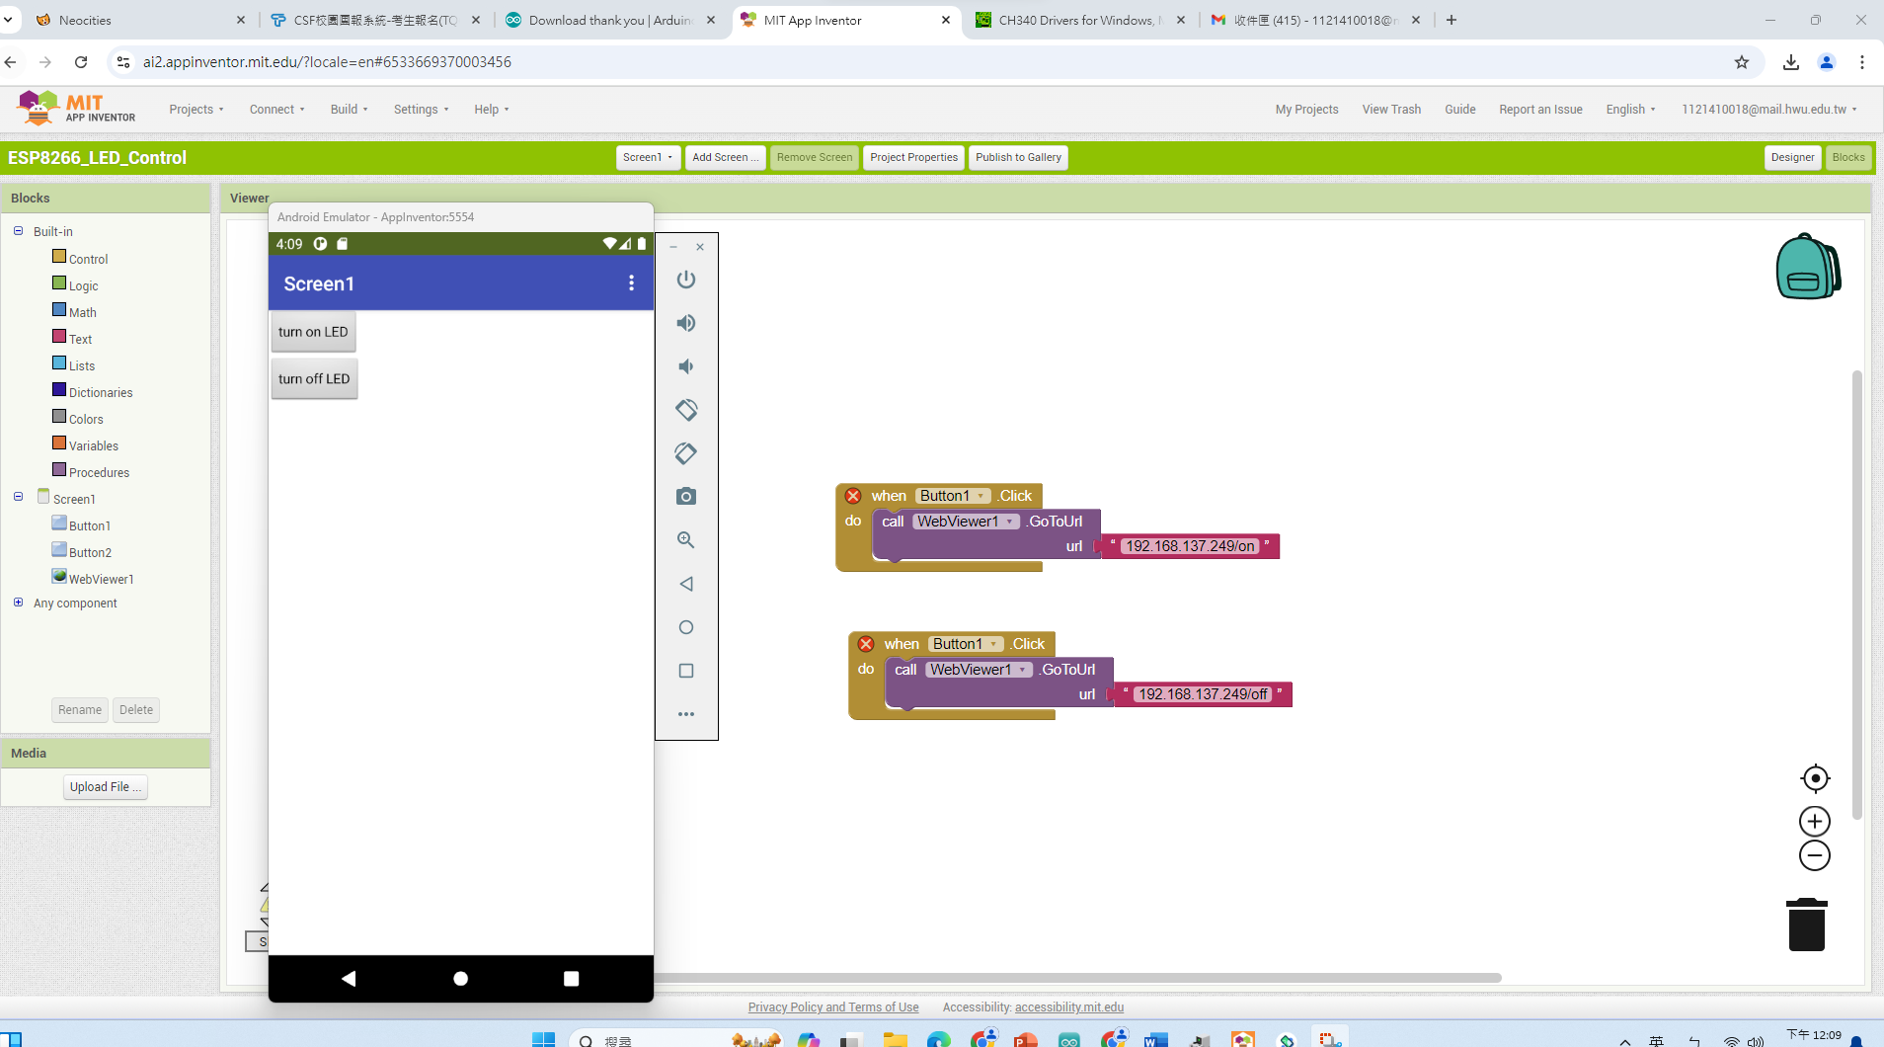Click the error icon on the 192.168.137.249/on block
Viewport: 1884px width, 1047px height.
click(x=853, y=496)
